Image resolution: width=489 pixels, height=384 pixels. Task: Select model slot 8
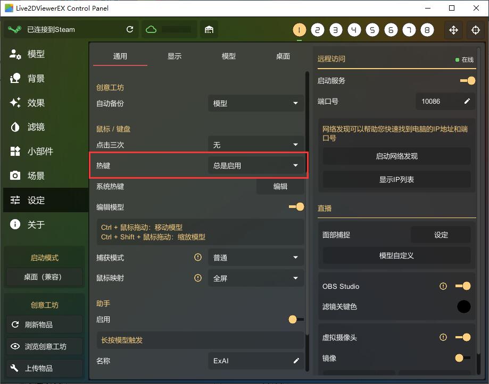[x=427, y=30]
